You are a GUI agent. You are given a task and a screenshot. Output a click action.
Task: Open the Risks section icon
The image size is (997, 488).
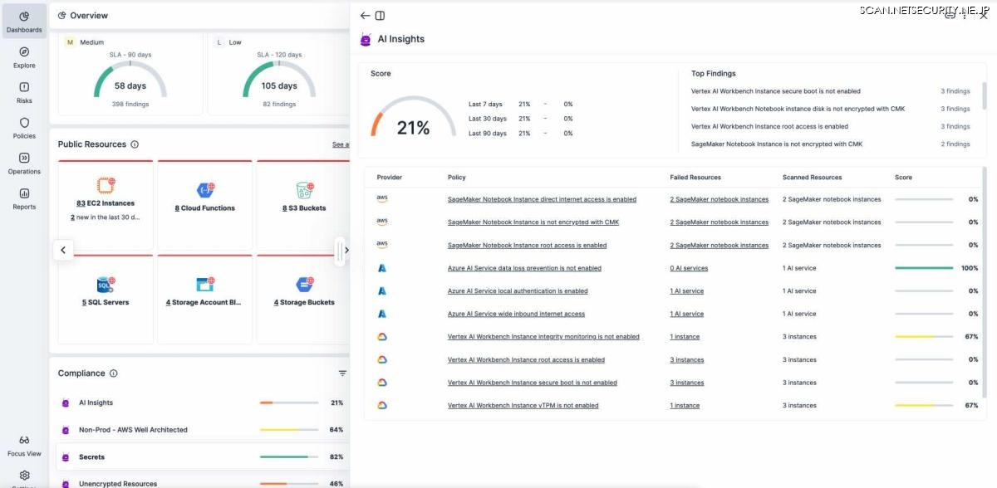(24, 92)
